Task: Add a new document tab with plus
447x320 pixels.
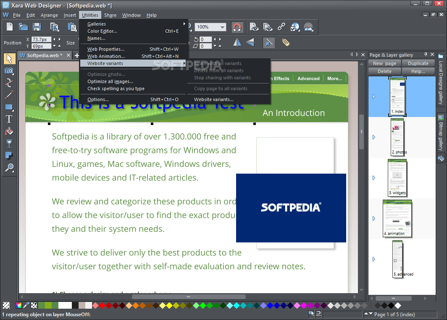Action: click(76, 55)
